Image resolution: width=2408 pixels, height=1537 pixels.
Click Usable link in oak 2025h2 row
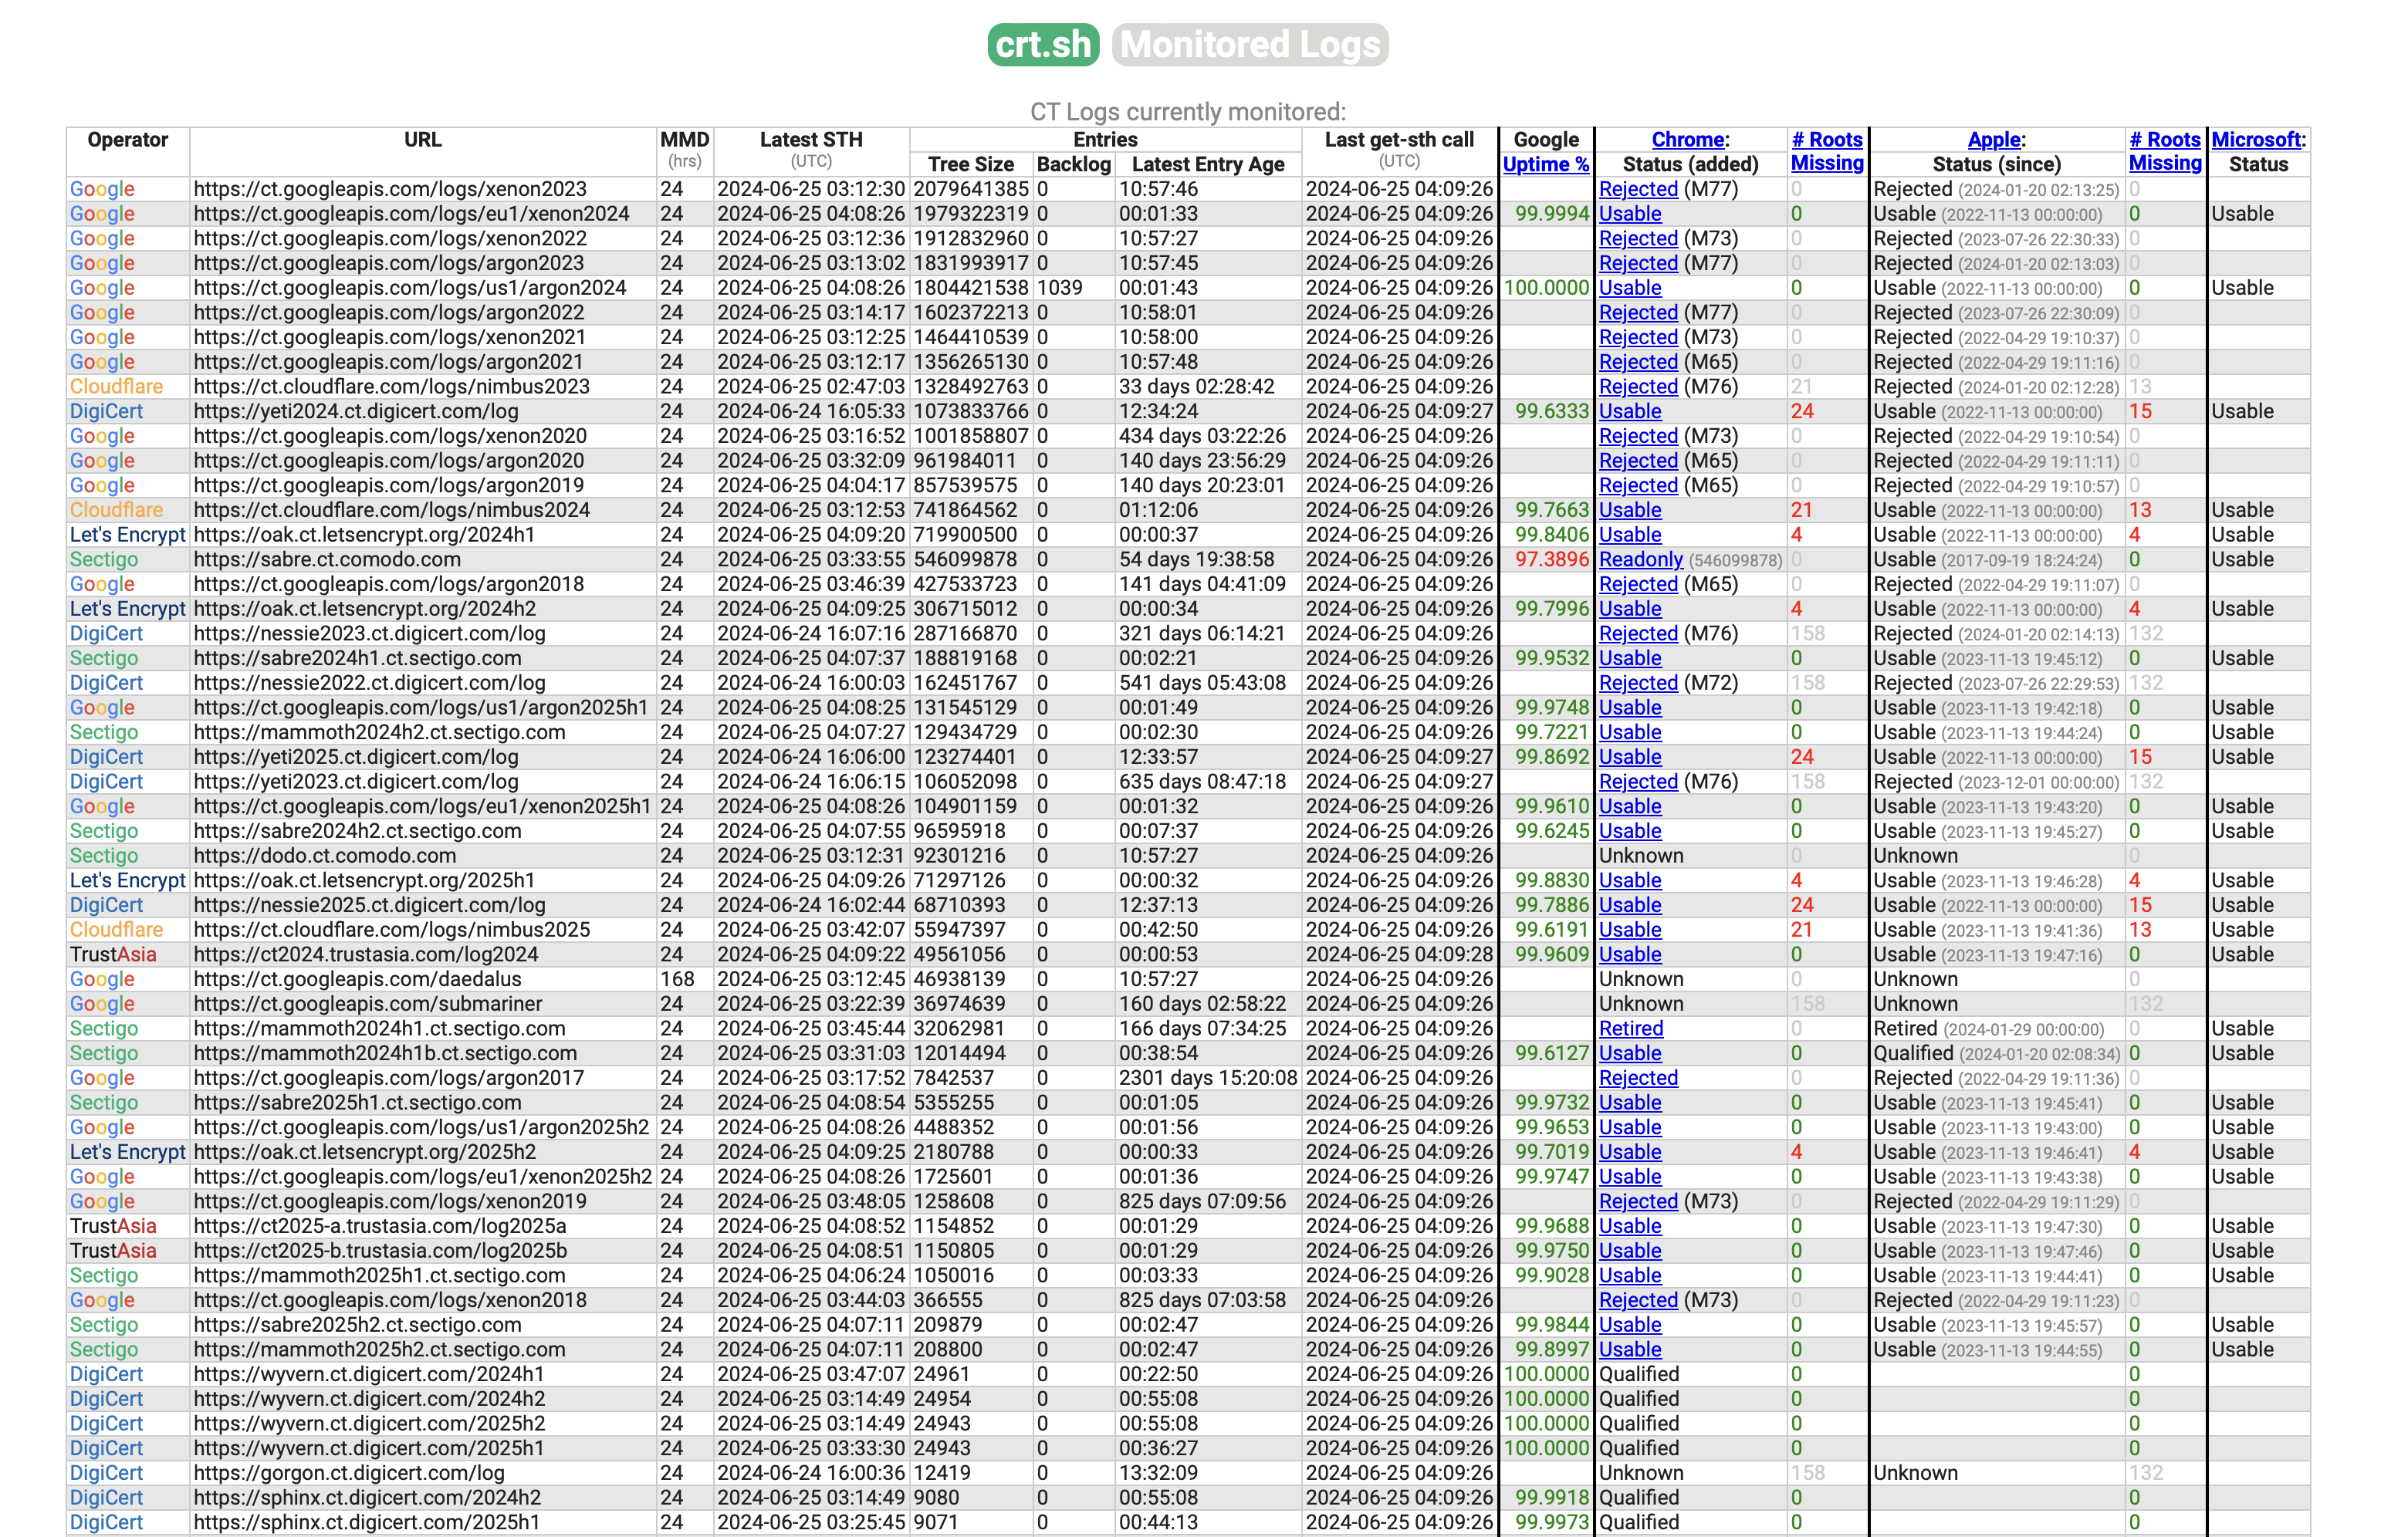(x=1630, y=1152)
